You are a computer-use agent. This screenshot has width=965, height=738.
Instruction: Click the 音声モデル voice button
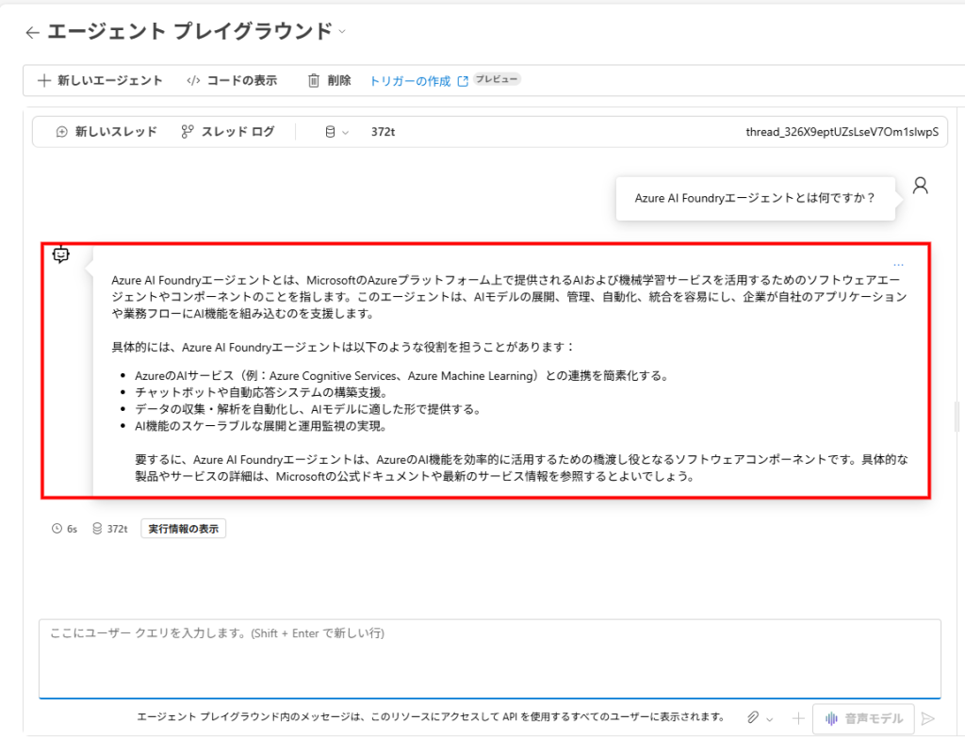point(862,718)
